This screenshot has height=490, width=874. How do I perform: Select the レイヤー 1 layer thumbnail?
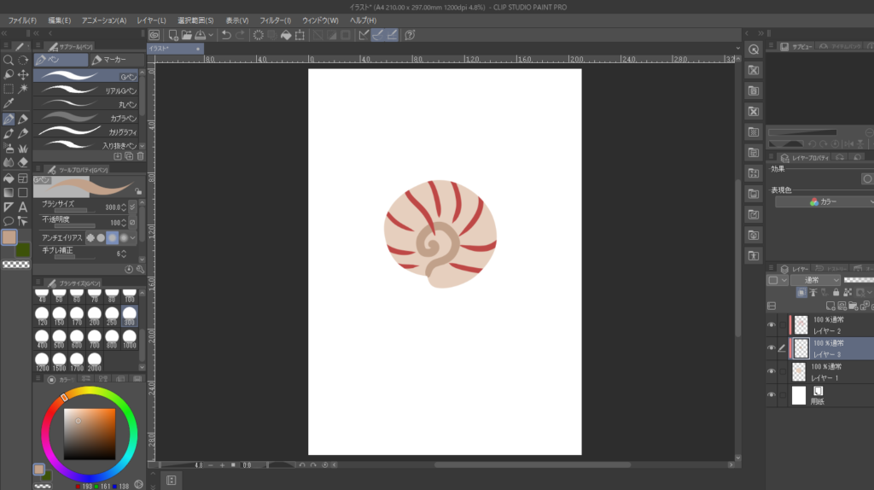coord(799,371)
